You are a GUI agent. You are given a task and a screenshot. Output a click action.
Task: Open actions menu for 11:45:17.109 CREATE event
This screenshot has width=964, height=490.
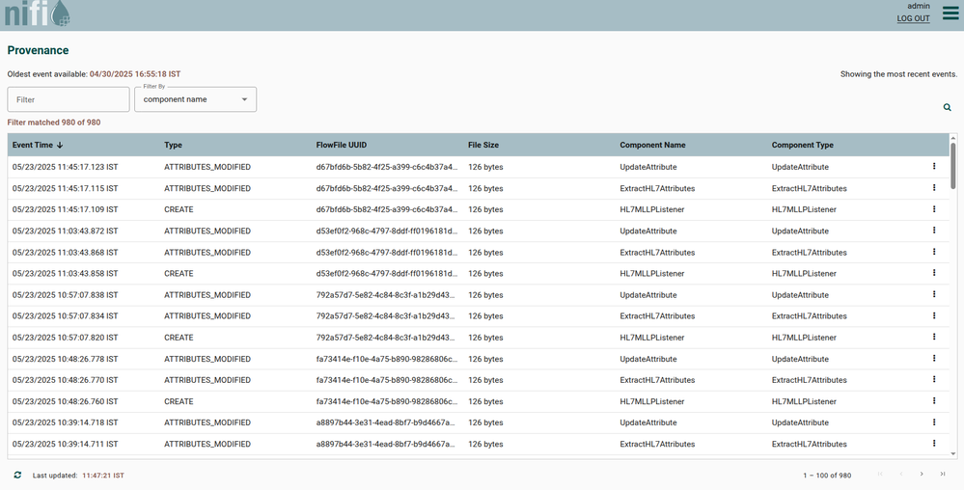[934, 209]
